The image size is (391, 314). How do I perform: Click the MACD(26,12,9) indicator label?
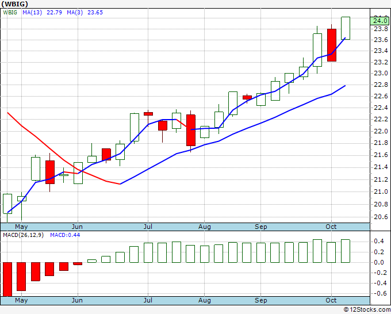coord(23,235)
